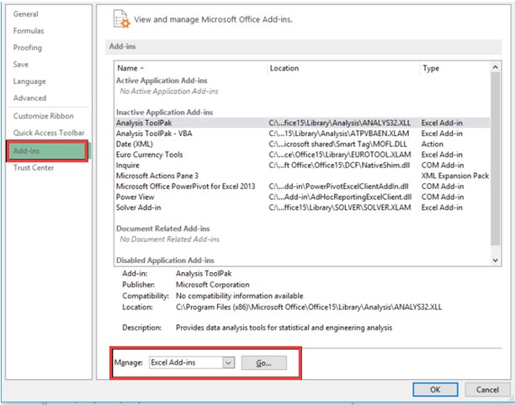Open Customize Ribbon options

[x=44, y=116]
